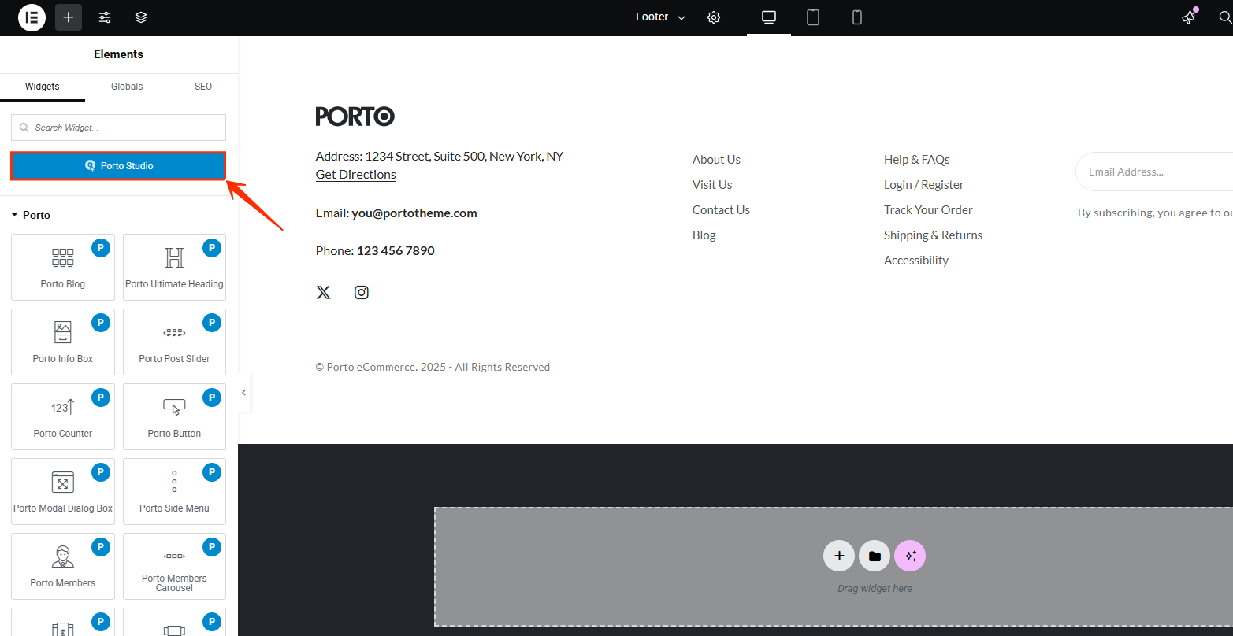
Task: Click the Instagram social icon
Action: (362, 292)
